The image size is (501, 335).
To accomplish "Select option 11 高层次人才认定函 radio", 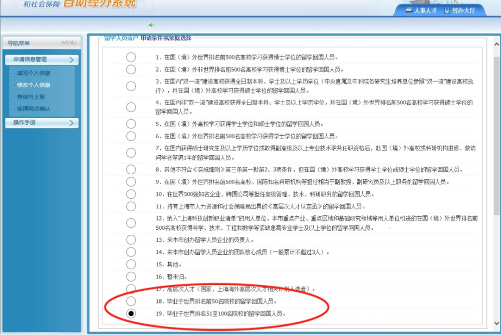I will pyautogui.click(x=131, y=206).
